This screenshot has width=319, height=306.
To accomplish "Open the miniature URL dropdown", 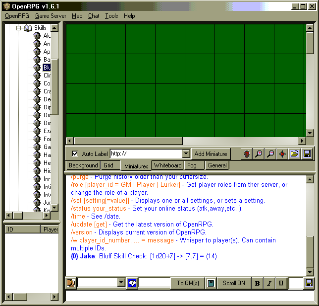I will 186,154.
